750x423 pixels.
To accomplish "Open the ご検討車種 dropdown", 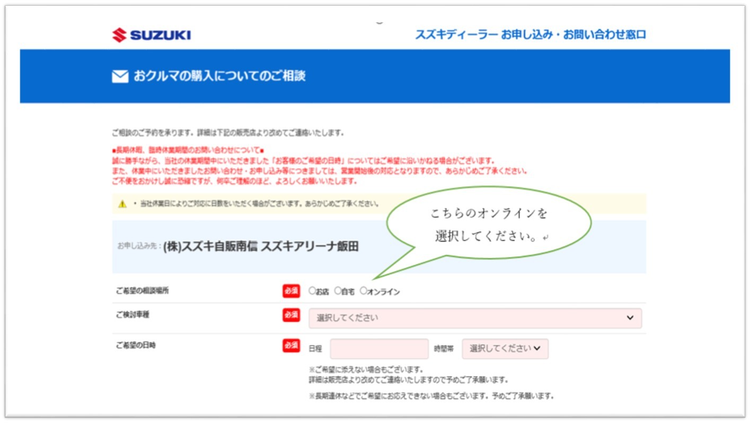I will 475,318.
